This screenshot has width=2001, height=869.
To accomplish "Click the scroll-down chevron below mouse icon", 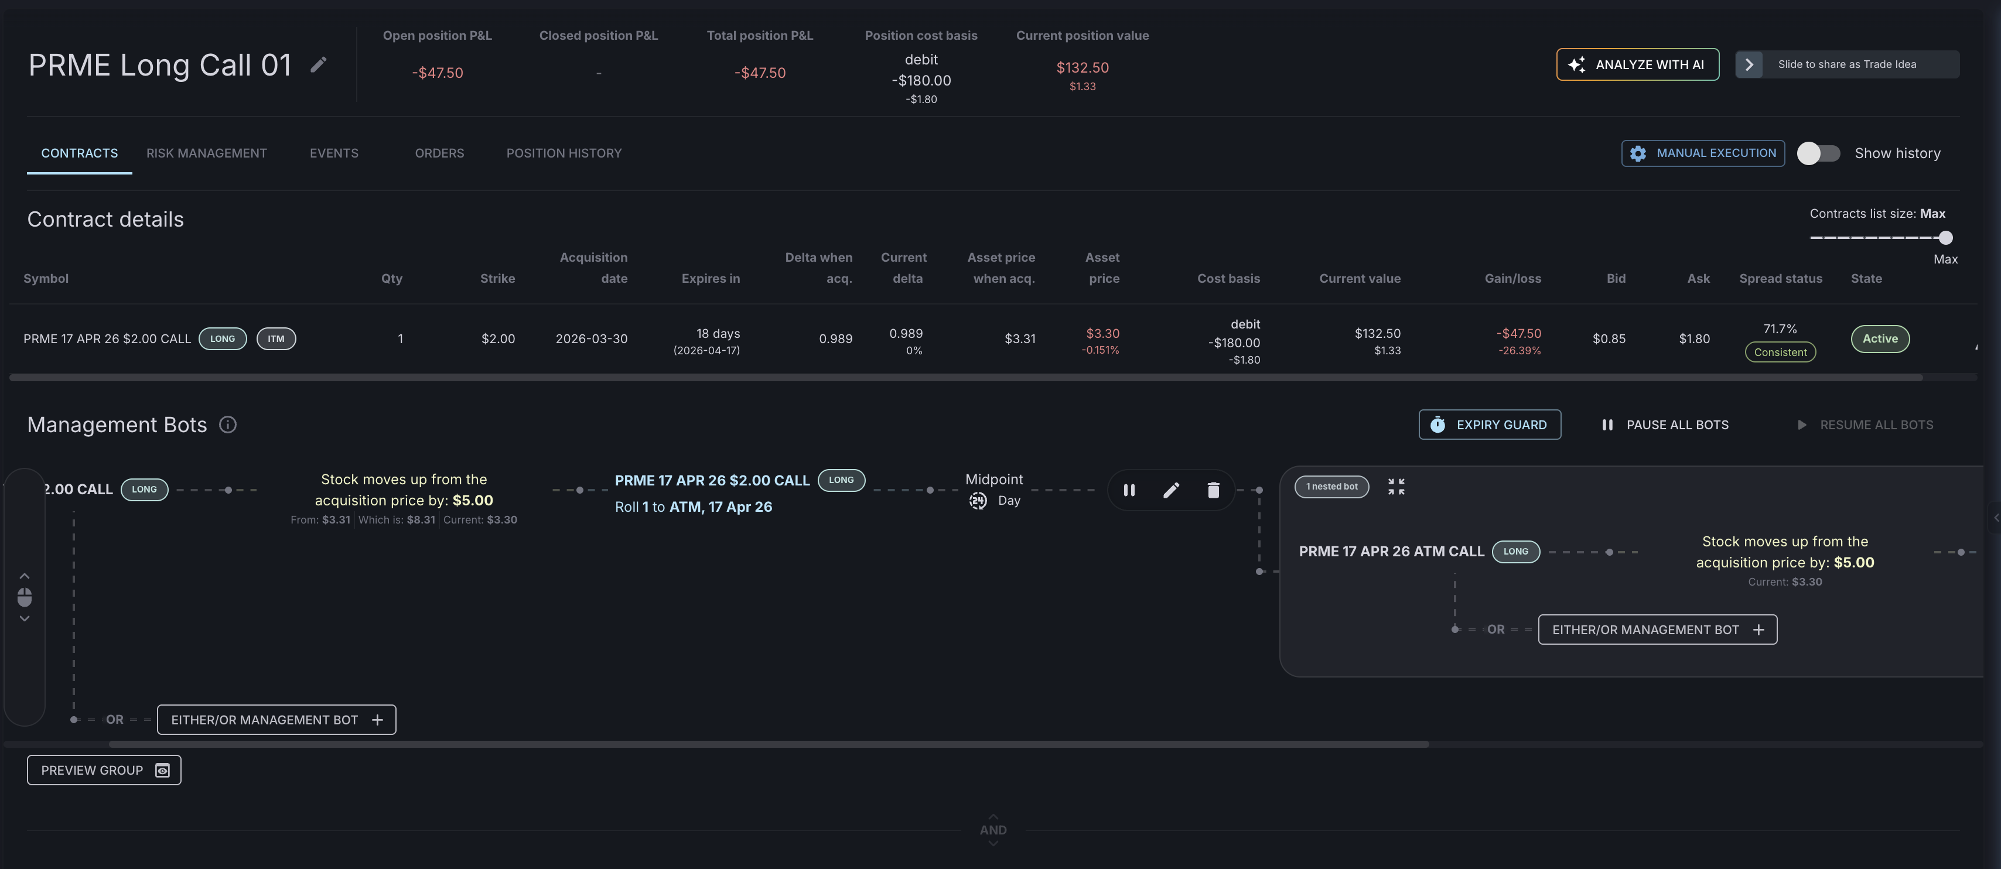I will [x=25, y=618].
